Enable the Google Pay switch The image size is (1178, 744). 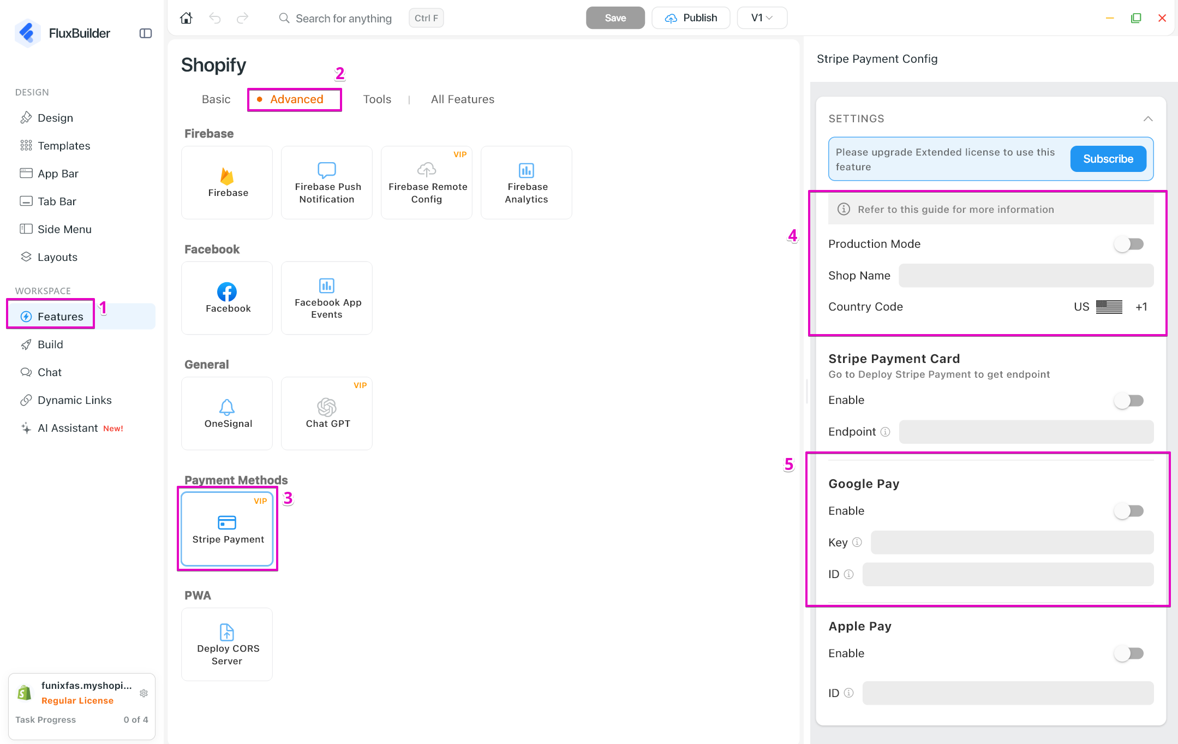pyautogui.click(x=1129, y=511)
